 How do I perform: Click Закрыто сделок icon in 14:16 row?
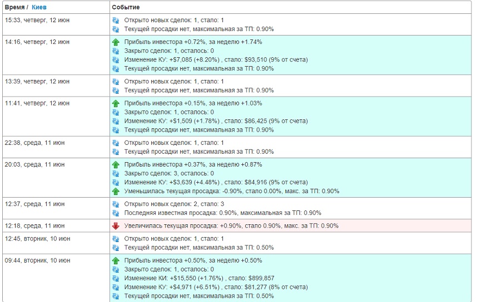point(116,51)
